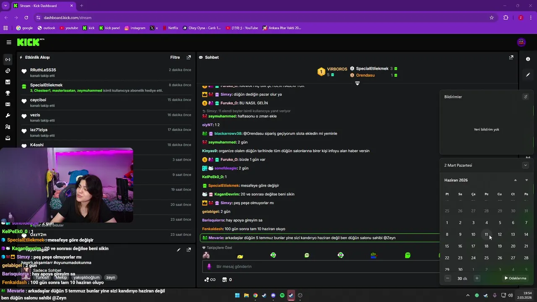Open the wrench settings icon in sidebar
This screenshot has height=302, width=537.
coord(8,115)
